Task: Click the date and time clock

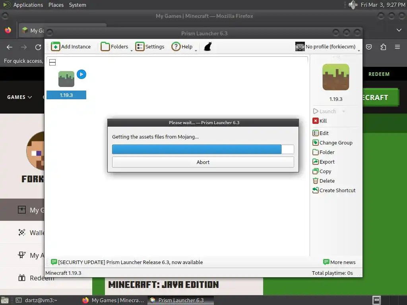Action: click(x=383, y=5)
